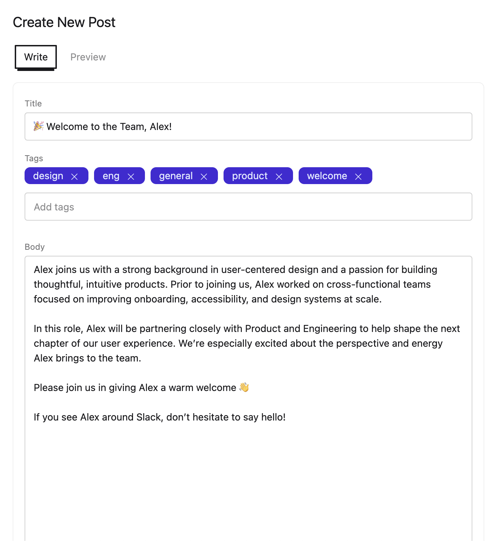Remove the product tag

pyautogui.click(x=279, y=177)
